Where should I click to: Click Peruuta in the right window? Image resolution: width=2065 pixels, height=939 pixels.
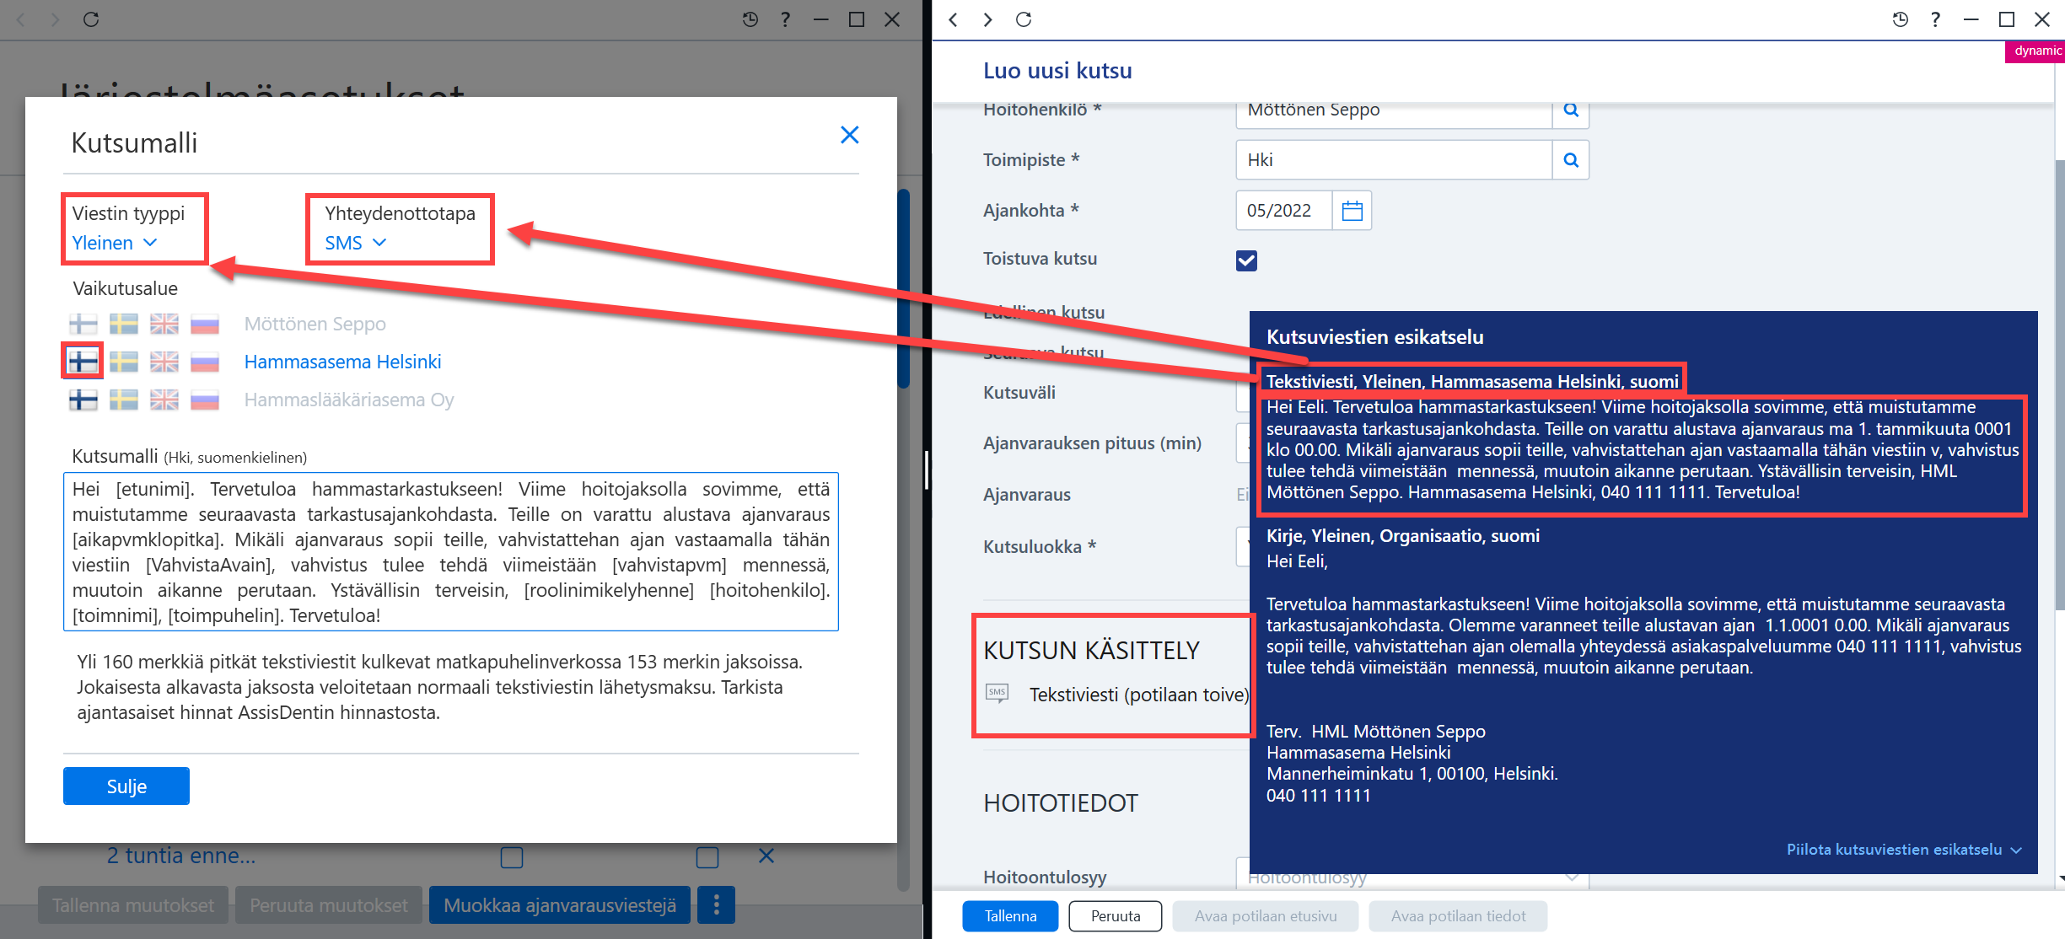(1116, 916)
